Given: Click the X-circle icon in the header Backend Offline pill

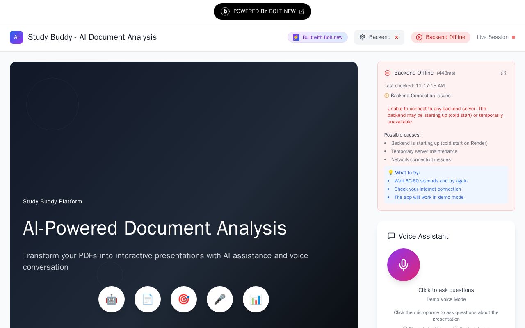Looking at the screenshot, I should [419, 37].
